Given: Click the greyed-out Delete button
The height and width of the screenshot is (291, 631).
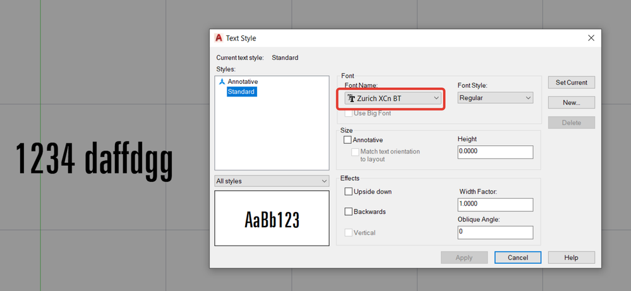Looking at the screenshot, I should click(x=572, y=122).
